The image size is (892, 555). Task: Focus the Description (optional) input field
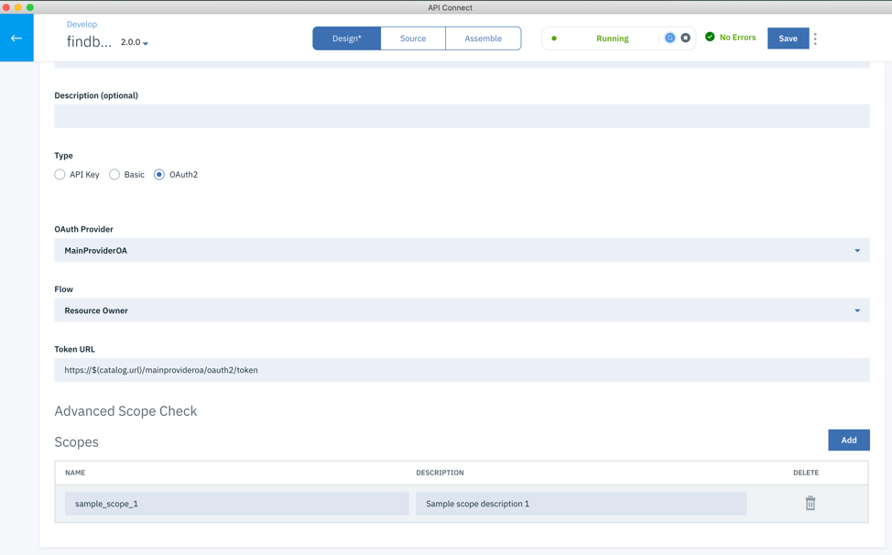(x=462, y=116)
